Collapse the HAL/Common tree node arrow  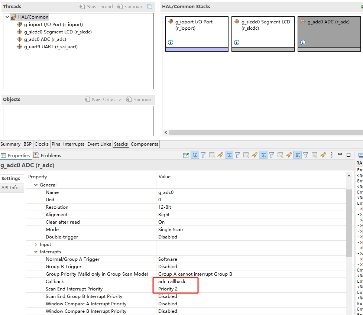point(7,17)
